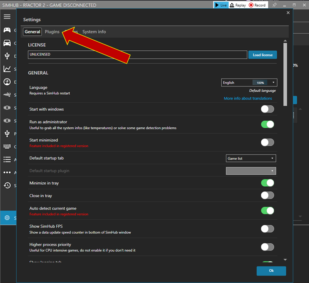This screenshot has width=309, height=283.
Task: Open the Default startup plugin dropdown
Action: (251, 171)
